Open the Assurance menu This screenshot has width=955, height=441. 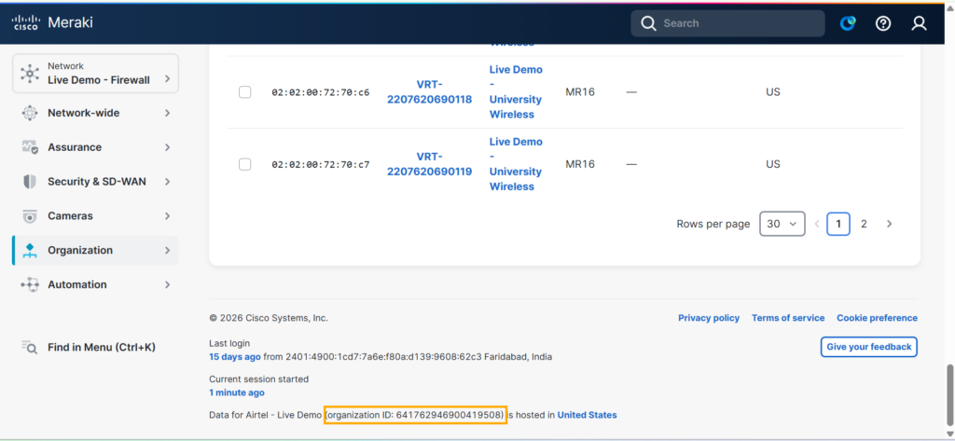click(x=96, y=147)
